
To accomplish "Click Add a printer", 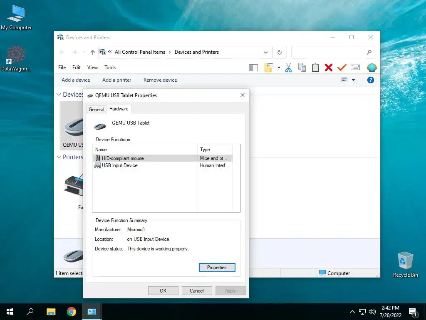I will pos(116,80).
